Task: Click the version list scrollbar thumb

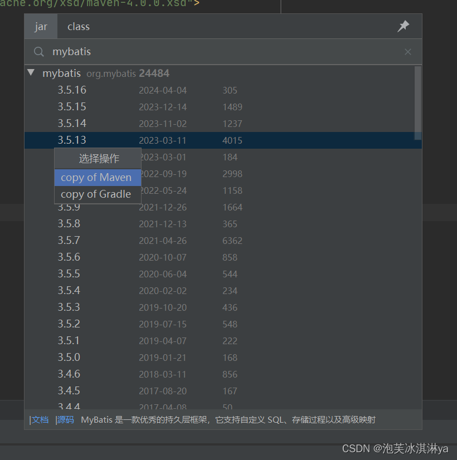Action: click(417, 102)
